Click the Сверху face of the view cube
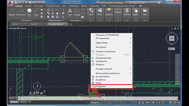Image resolution: width=189 pixels, height=106 pixels. pos(172,38)
